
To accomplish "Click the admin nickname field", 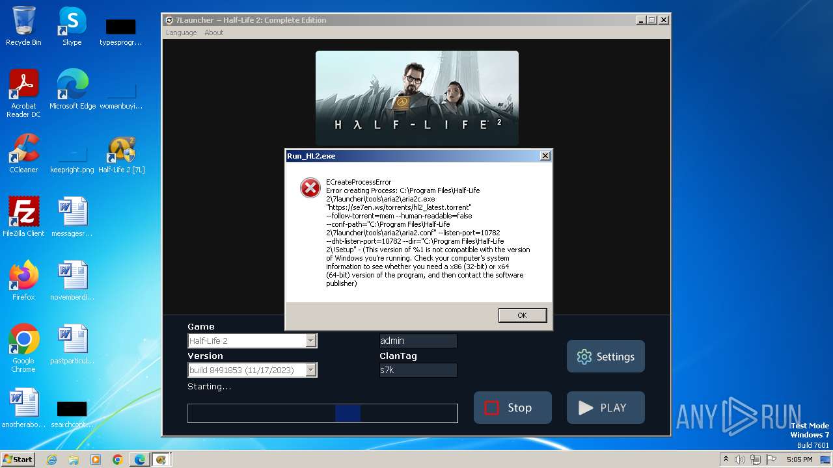I will click(418, 341).
